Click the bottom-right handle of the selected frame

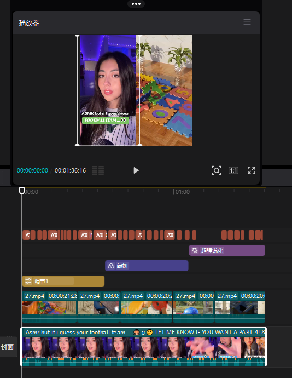tap(139, 145)
